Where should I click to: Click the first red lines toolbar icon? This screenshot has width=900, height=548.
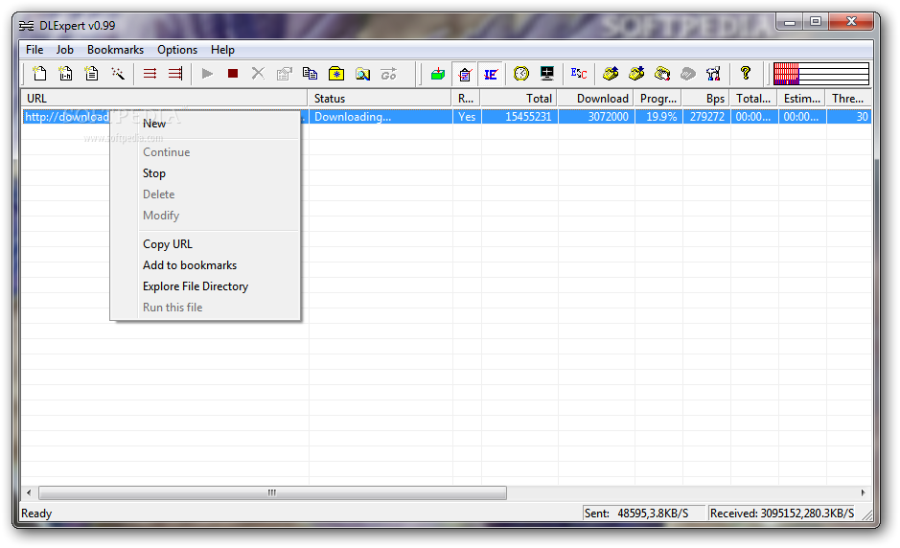pyautogui.click(x=150, y=74)
